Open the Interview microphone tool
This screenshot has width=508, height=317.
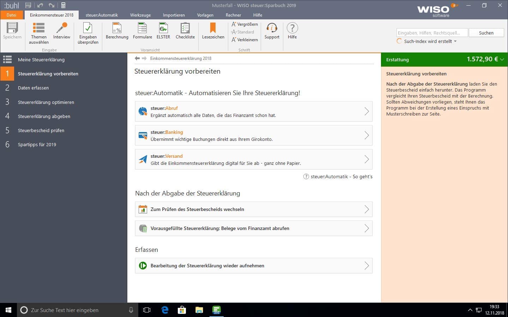click(x=62, y=31)
